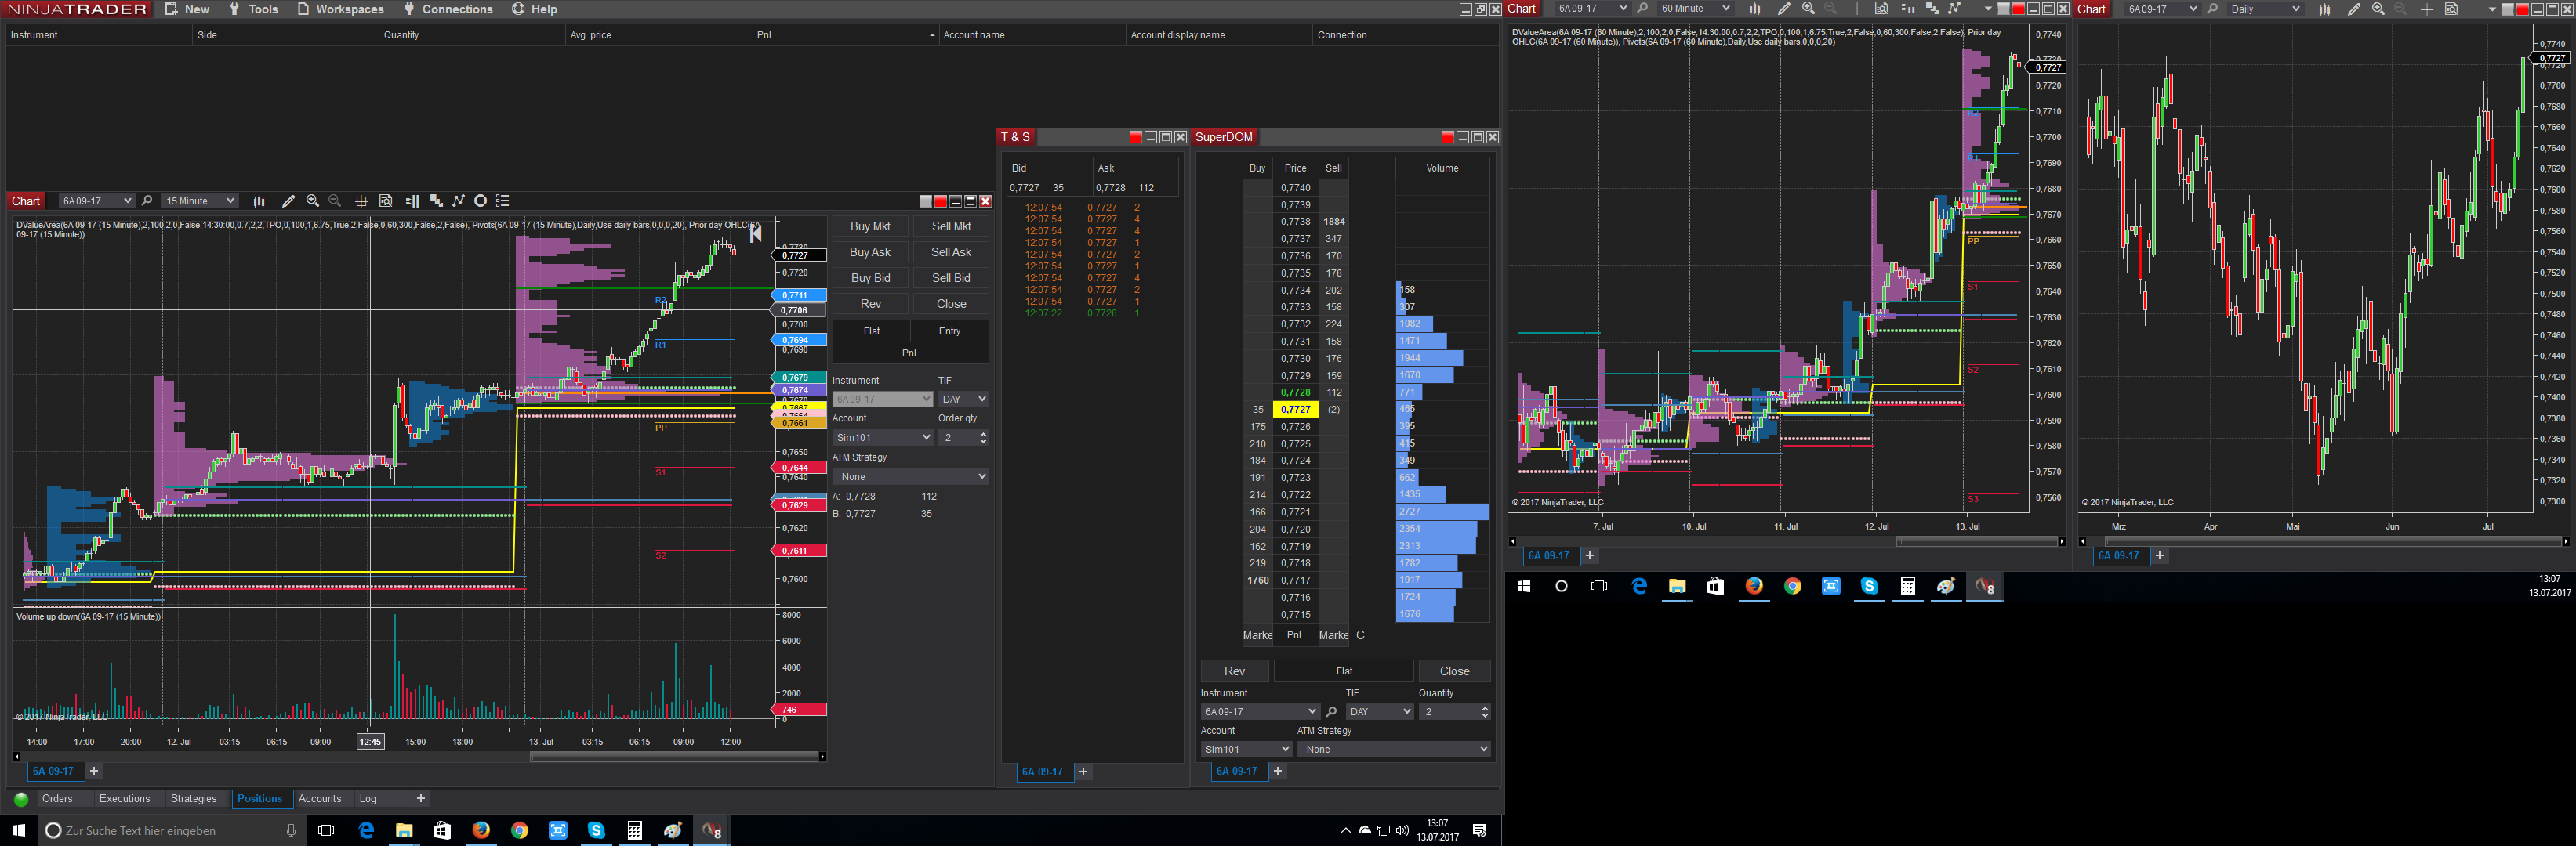Click Buy Mkt in Chart Trader

870,226
